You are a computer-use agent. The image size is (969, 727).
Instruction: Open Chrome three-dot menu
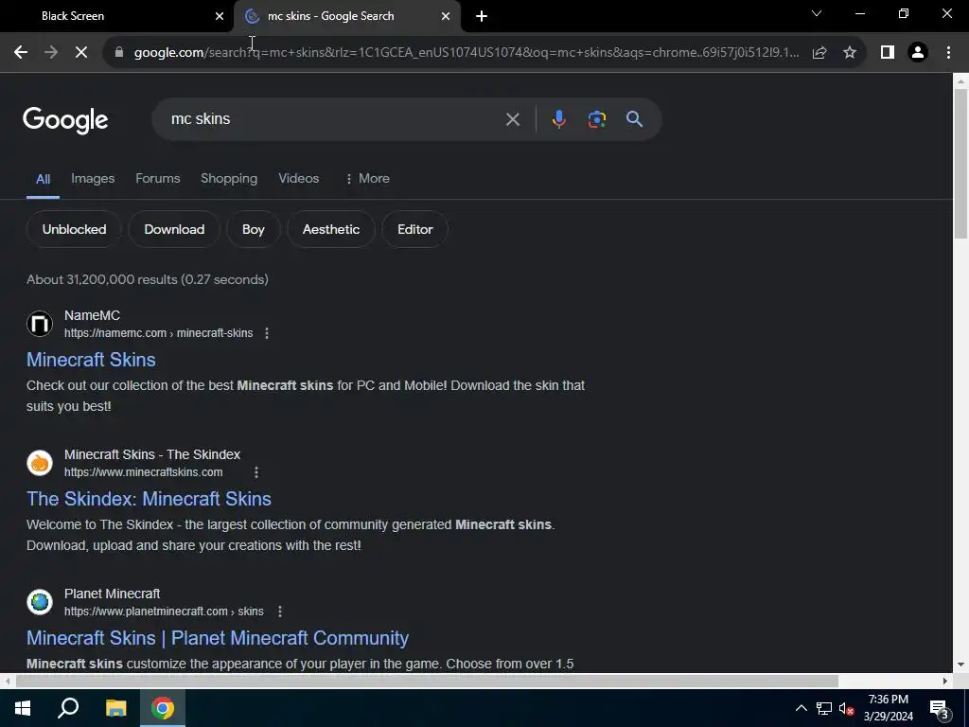(x=948, y=53)
